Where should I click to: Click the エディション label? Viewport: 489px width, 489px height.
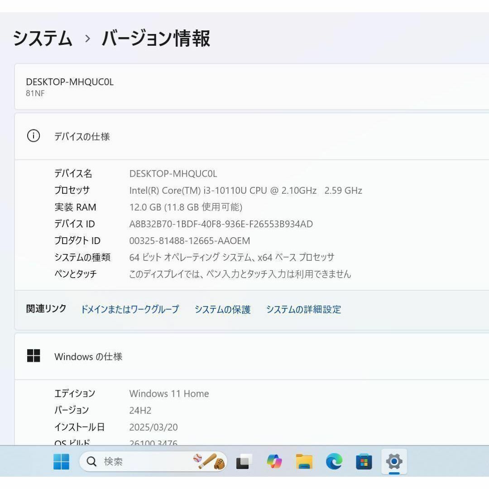(x=75, y=393)
